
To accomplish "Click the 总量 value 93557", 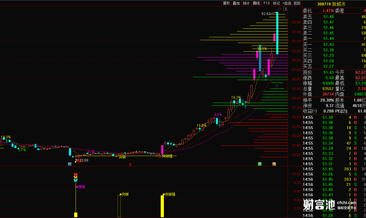I will 328,89.
